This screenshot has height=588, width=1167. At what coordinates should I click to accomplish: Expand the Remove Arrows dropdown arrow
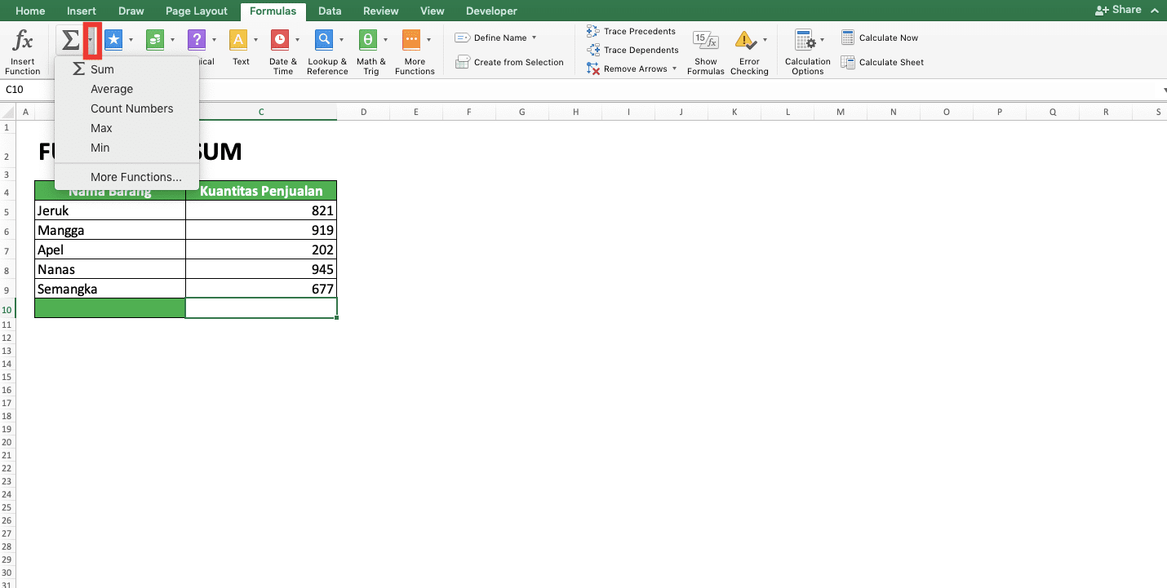click(x=675, y=69)
